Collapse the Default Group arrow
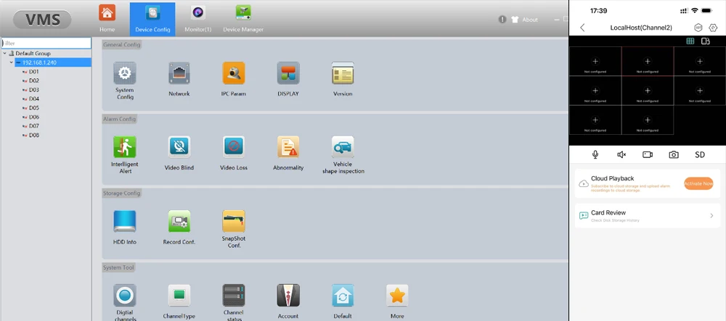The width and height of the screenshot is (726, 321). [4, 53]
